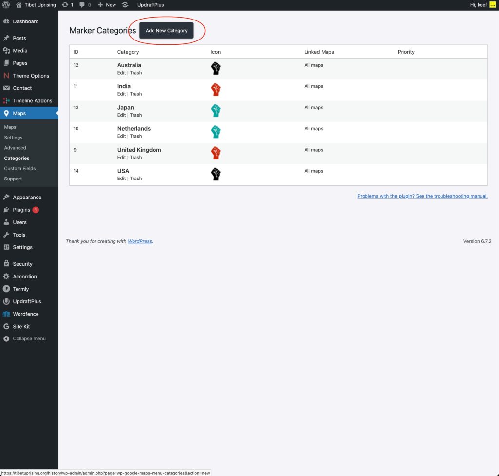Trash the Japan category
Viewport: 499px width, 476px height.
point(136,115)
